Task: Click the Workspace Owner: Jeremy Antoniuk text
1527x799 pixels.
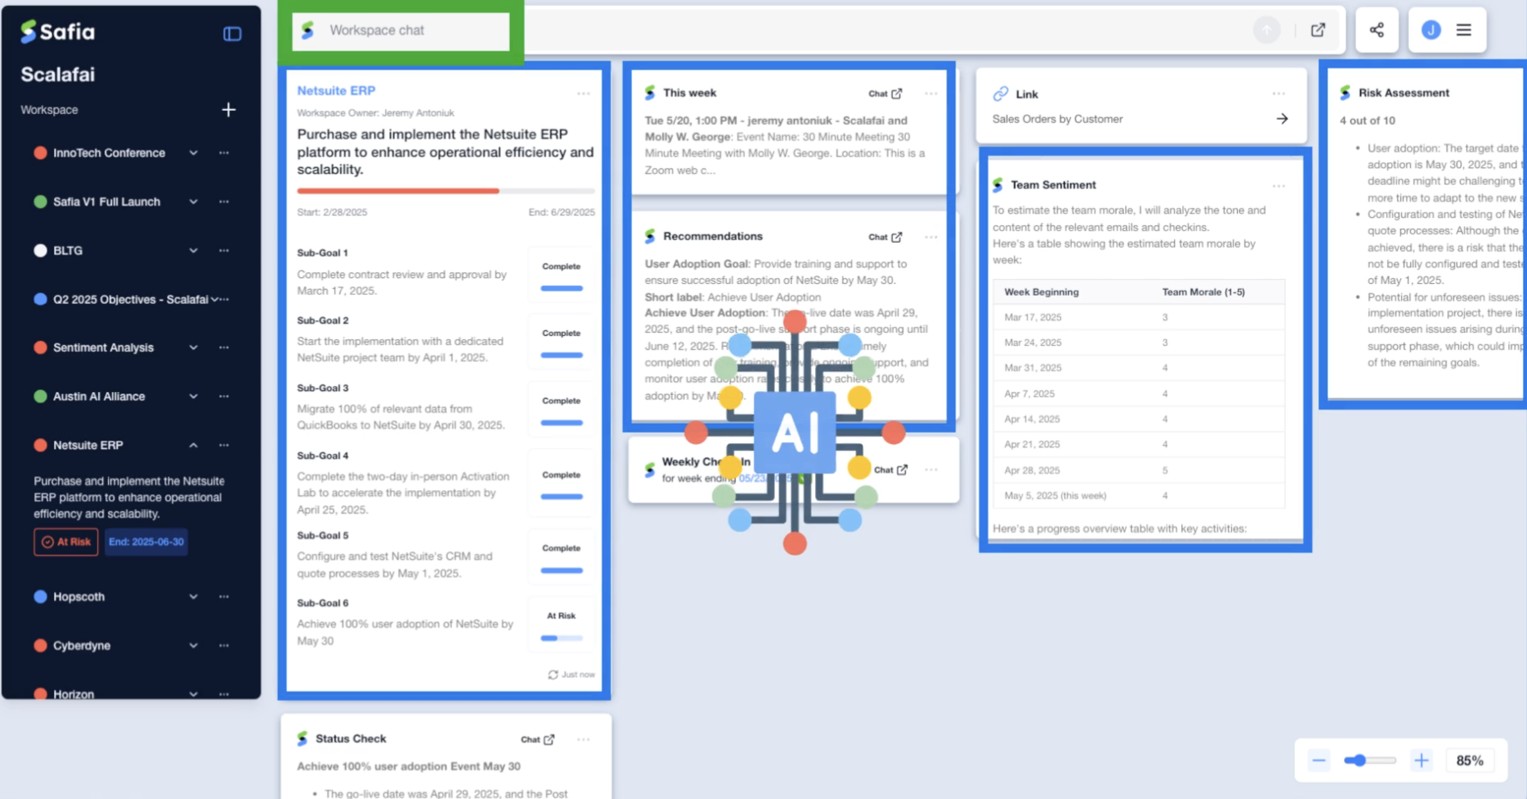Action: pos(376,112)
